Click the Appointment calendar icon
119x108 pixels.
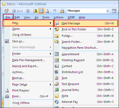[57, 54]
